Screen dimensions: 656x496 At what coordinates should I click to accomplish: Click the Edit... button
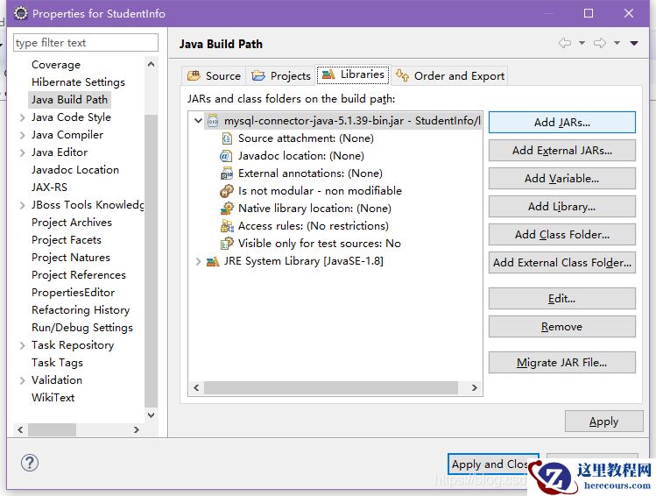coord(562,299)
